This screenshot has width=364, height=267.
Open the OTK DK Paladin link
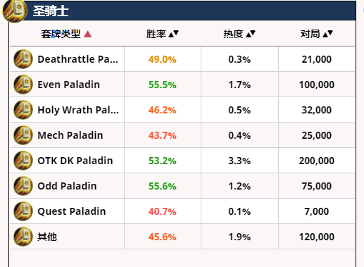75,161
